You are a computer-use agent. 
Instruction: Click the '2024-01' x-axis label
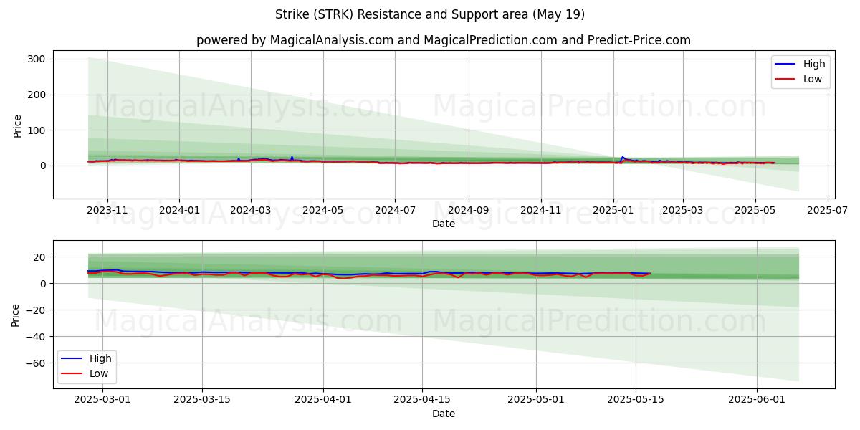coord(178,211)
